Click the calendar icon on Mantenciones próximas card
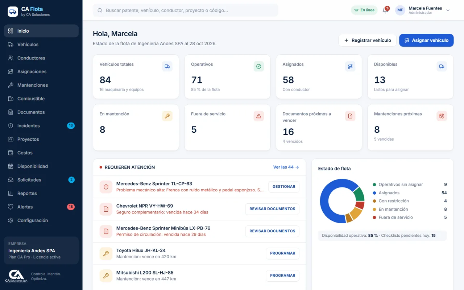 442,116
